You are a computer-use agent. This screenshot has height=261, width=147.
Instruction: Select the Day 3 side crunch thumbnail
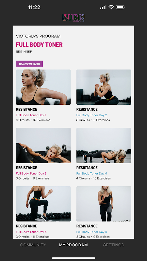click(x=43, y=146)
